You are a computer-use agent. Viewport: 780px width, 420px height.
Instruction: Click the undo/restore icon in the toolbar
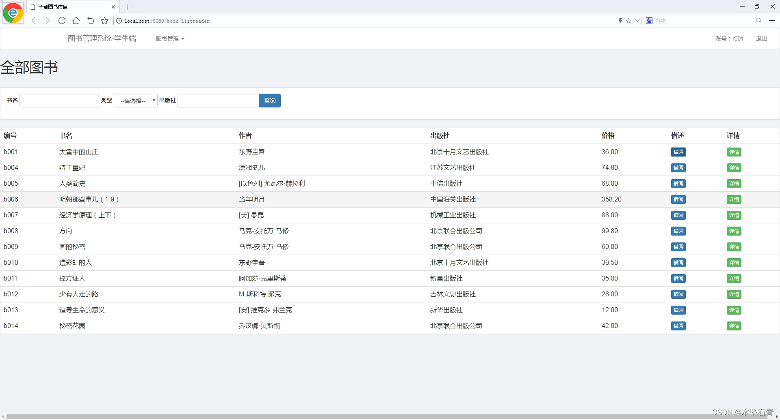coord(91,21)
